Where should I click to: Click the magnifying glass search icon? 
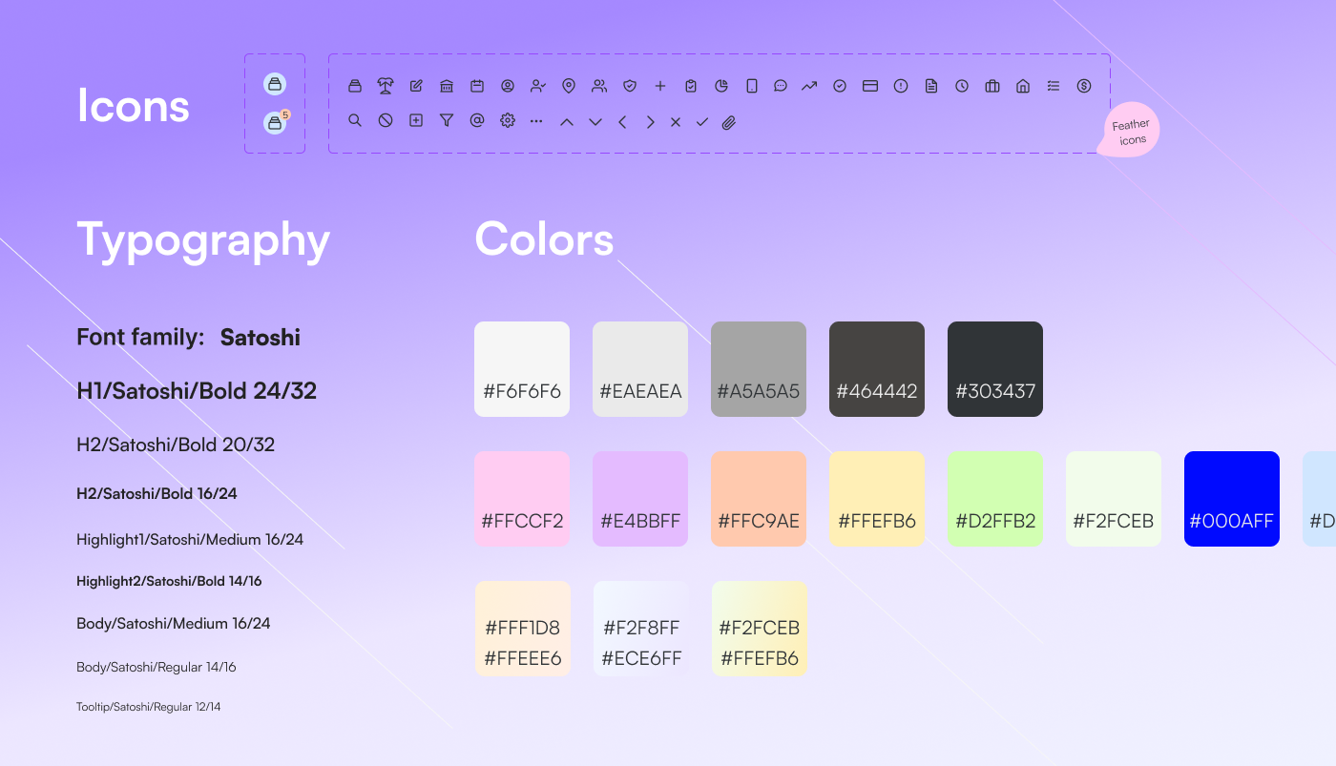click(355, 121)
